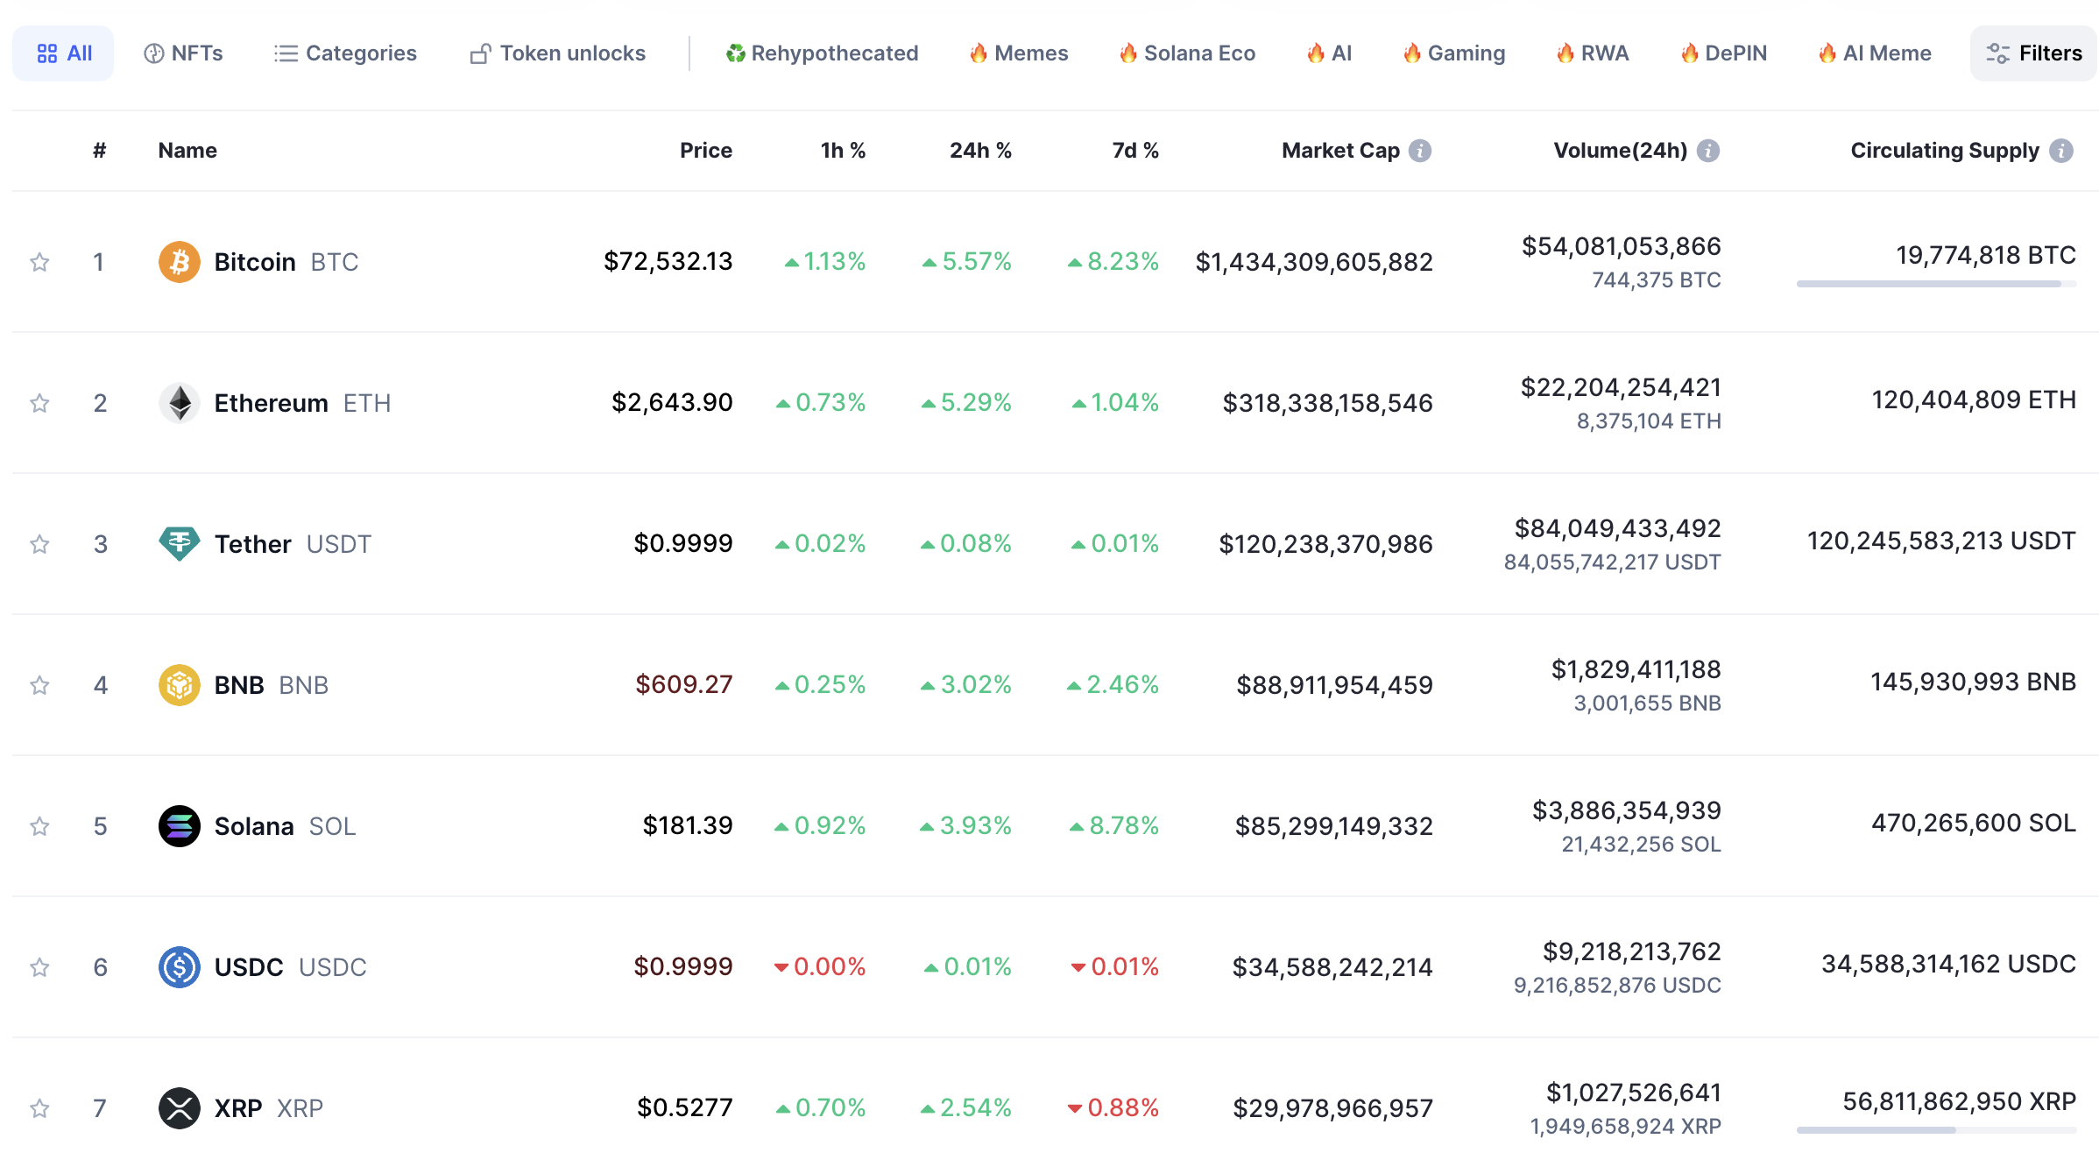Select the All tab

click(63, 53)
